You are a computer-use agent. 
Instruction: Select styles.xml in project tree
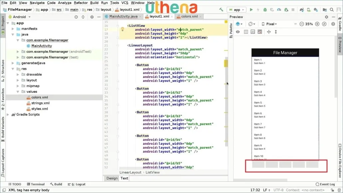click(39, 109)
